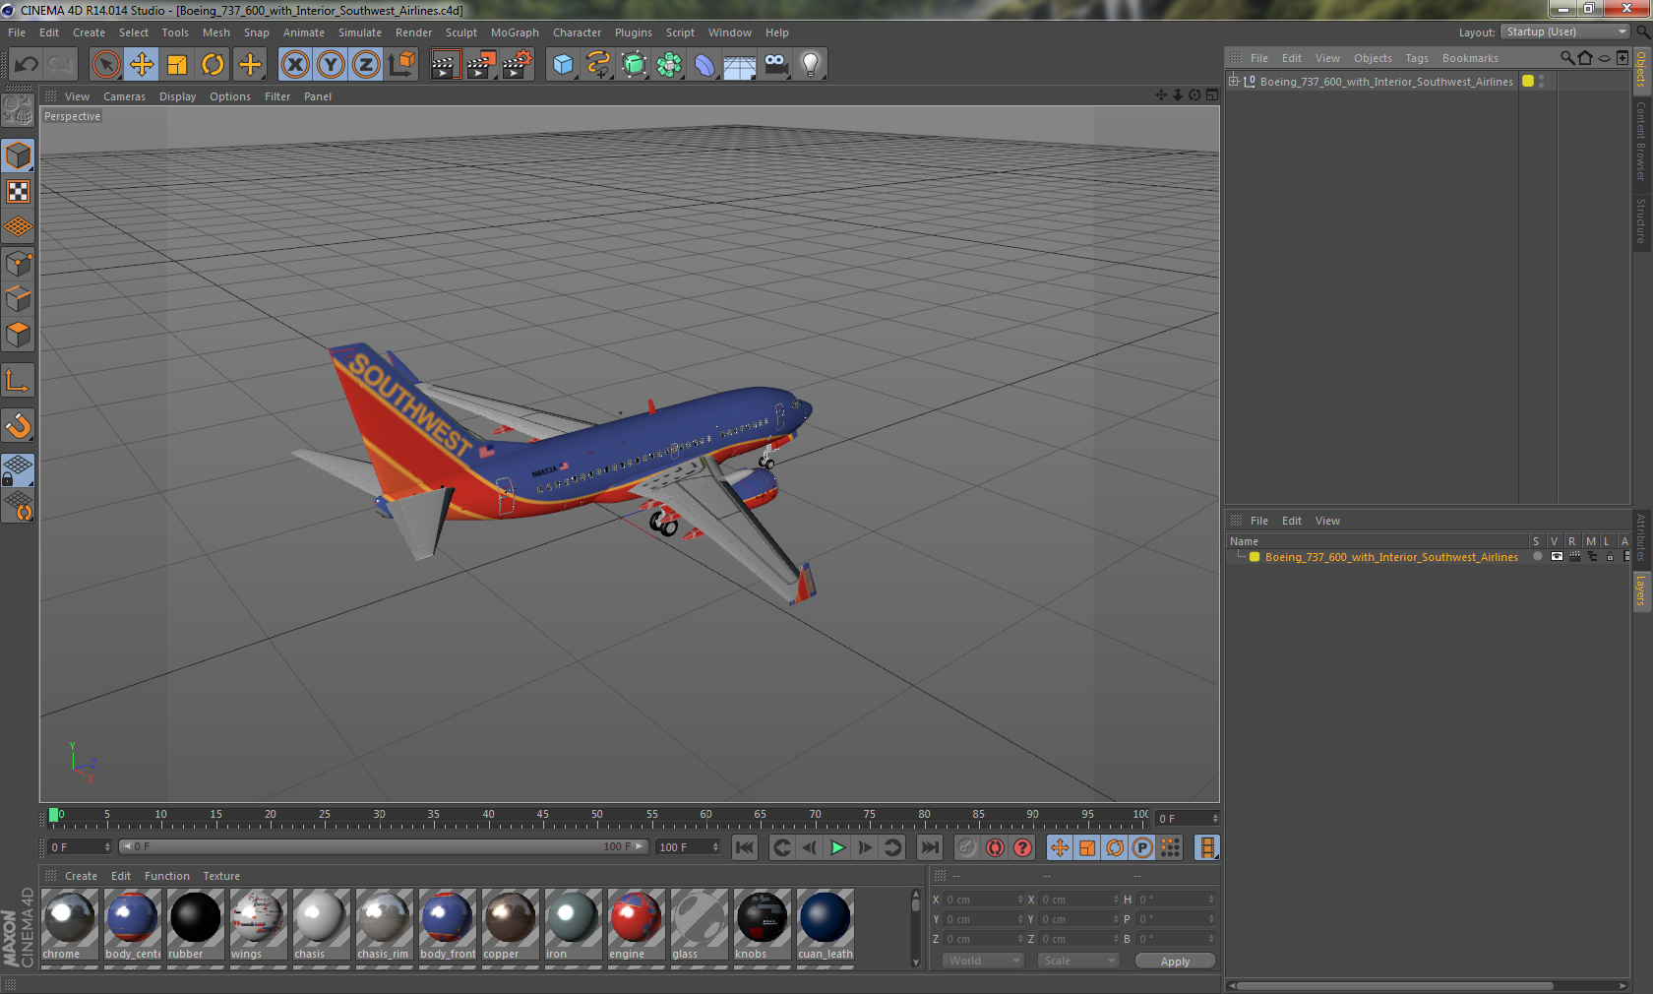Toggle layer visibility for Boeing layer
The image size is (1653, 994).
pyautogui.click(x=1556, y=557)
